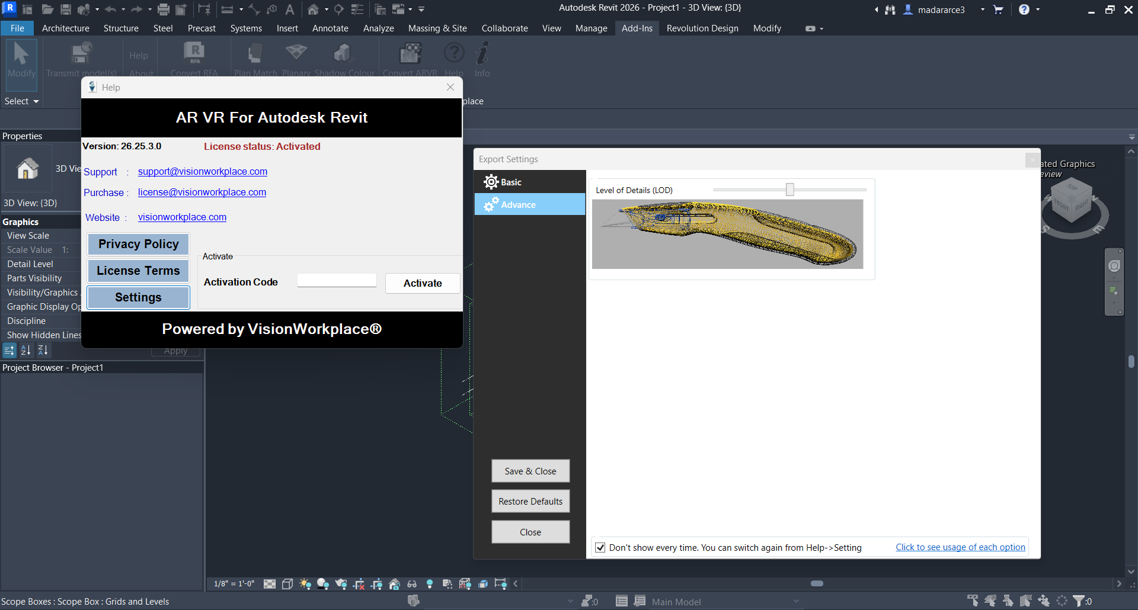Save the project with the floppy icon
Screen dimensions: 1138x610
[66, 9]
